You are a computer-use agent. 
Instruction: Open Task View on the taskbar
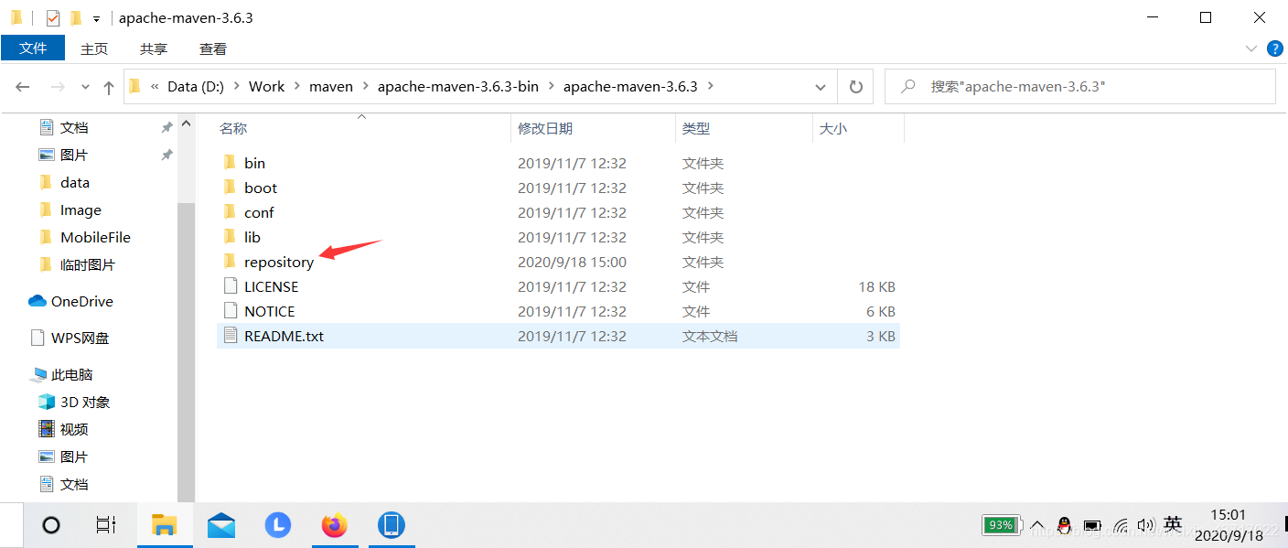106,525
